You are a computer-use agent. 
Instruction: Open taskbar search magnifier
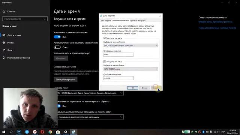tap(11, 132)
